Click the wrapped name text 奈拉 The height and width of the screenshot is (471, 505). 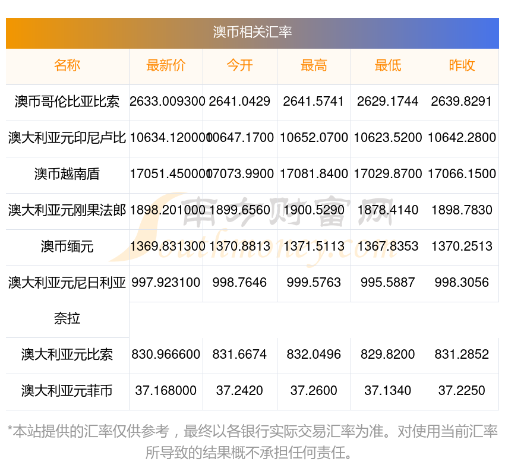pos(67,319)
